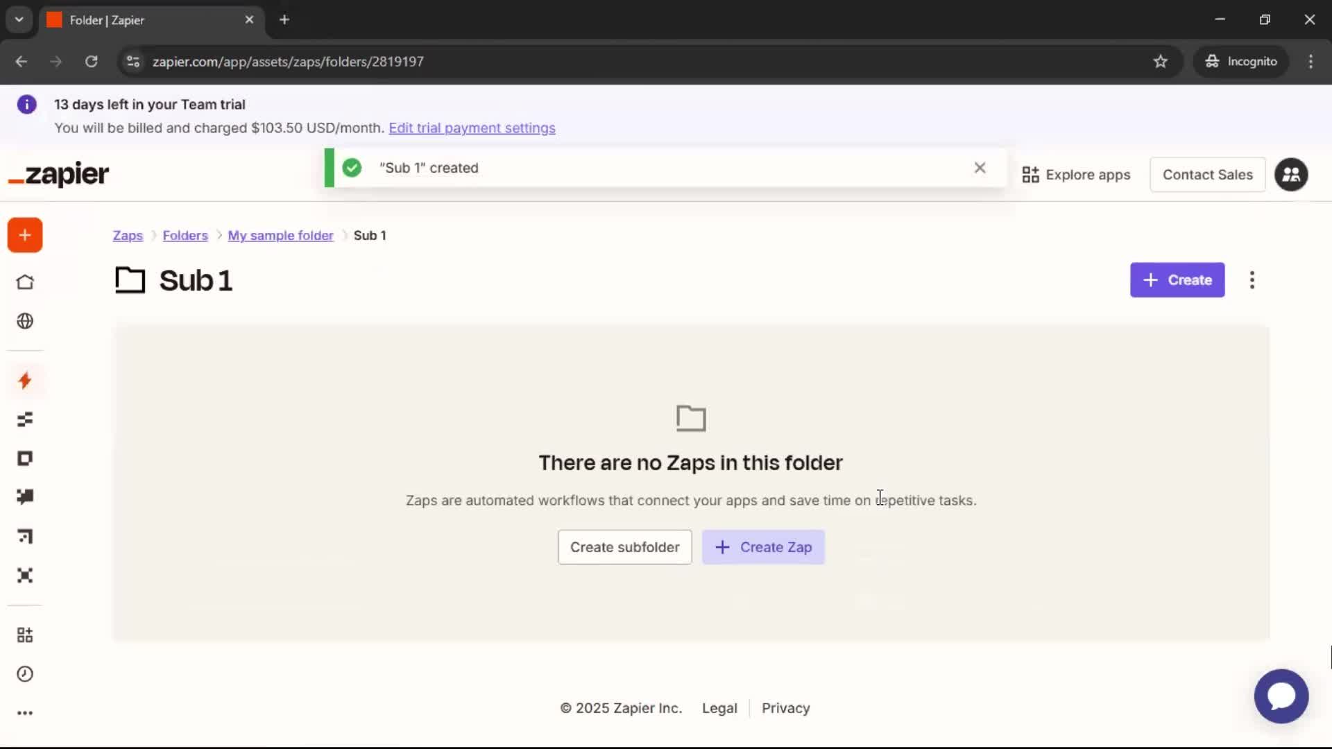Open the Apps grid icon in sidebar
The image size is (1332, 749).
[25, 635]
